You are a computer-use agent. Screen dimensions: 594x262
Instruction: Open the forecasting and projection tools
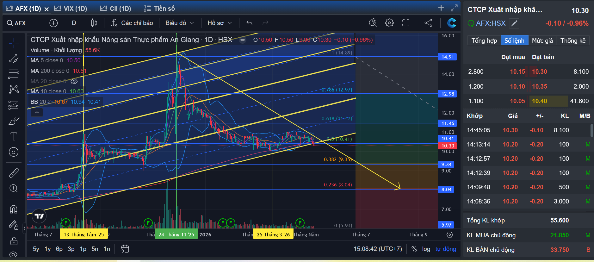point(14,105)
